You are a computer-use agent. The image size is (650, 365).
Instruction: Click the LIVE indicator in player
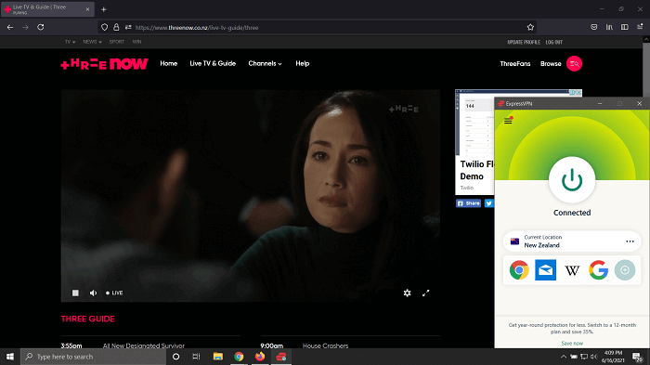pyautogui.click(x=114, y=293)
